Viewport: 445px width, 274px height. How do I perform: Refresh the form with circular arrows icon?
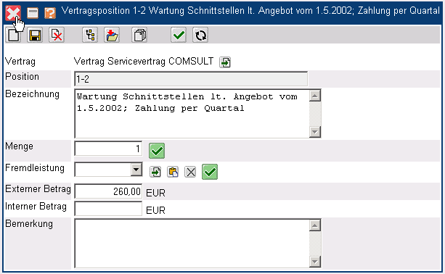(200, 35)
